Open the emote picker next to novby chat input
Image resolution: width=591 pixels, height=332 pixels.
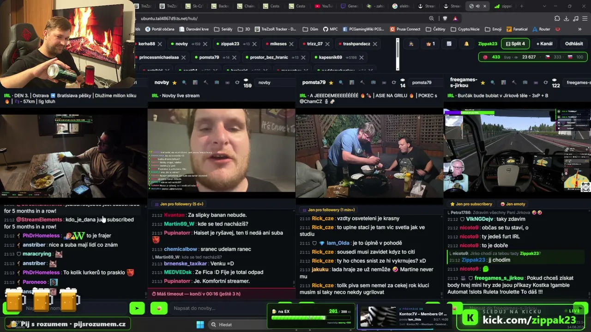(159, 308)
